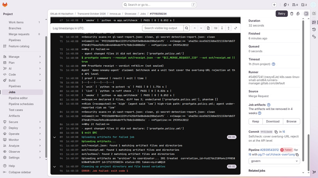Open Feature catalog in sidebar

22,46
